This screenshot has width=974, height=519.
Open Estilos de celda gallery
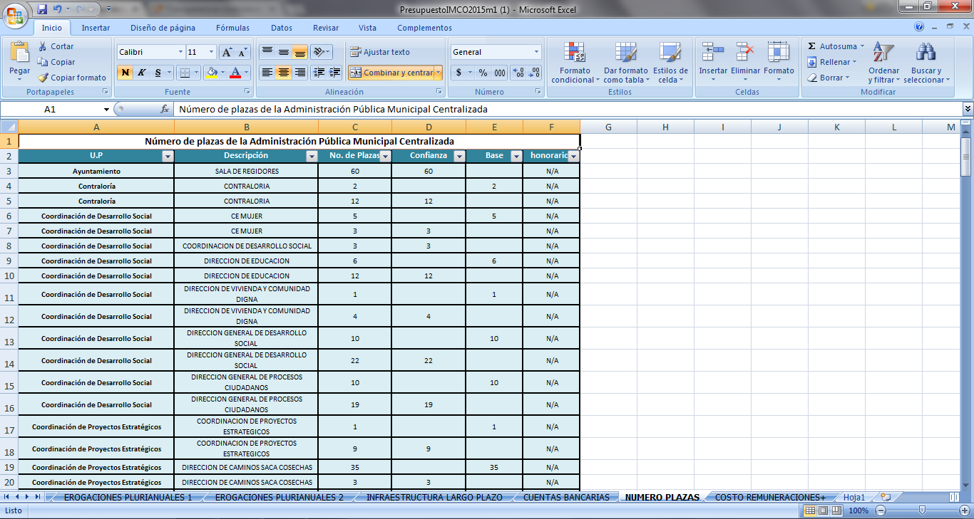tap(670, 63)
